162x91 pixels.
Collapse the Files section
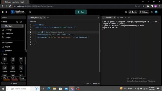(x=2, y=22)
